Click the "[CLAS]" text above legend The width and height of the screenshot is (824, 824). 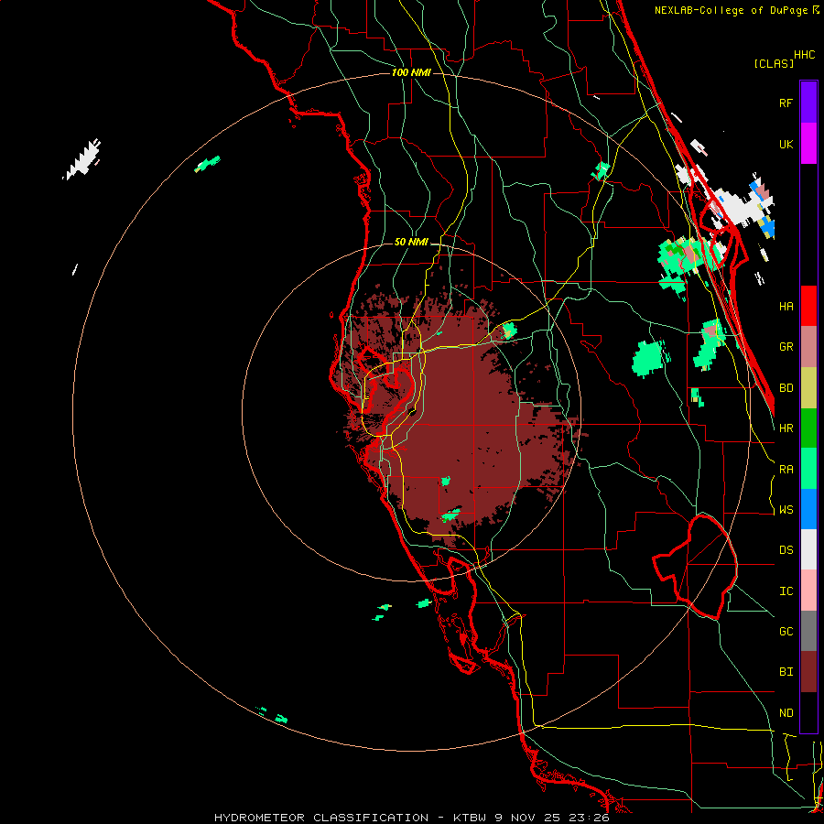(x=774, y=63)
